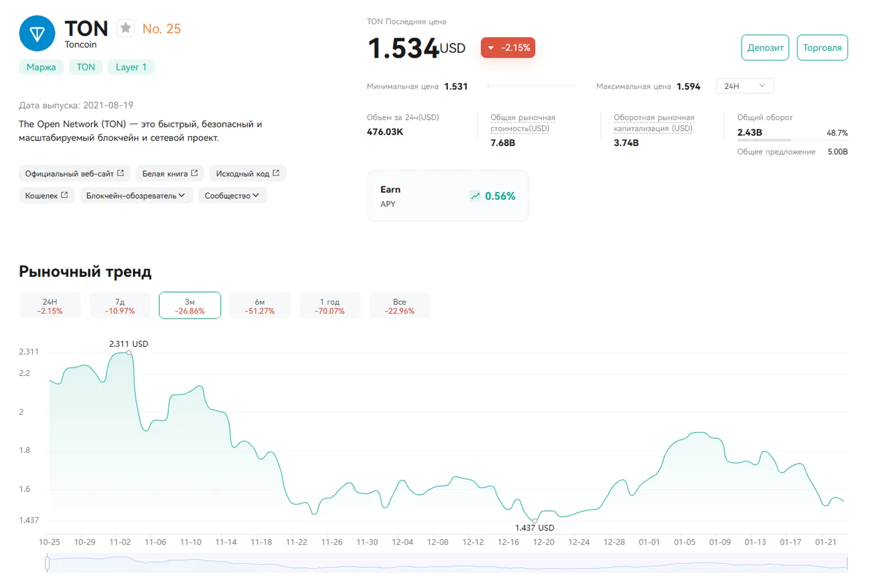Click Оборотная рыночная капитализация (USD) label
The image size is (888, 586).
tap(654, 123)
